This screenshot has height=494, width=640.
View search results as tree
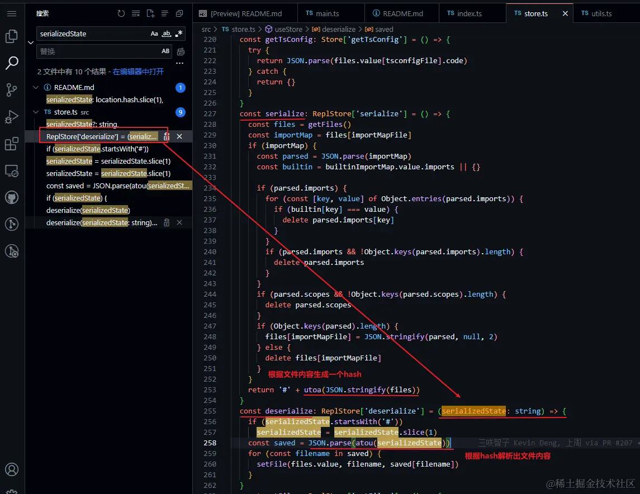pyautogui.click(x=165, y=13)
